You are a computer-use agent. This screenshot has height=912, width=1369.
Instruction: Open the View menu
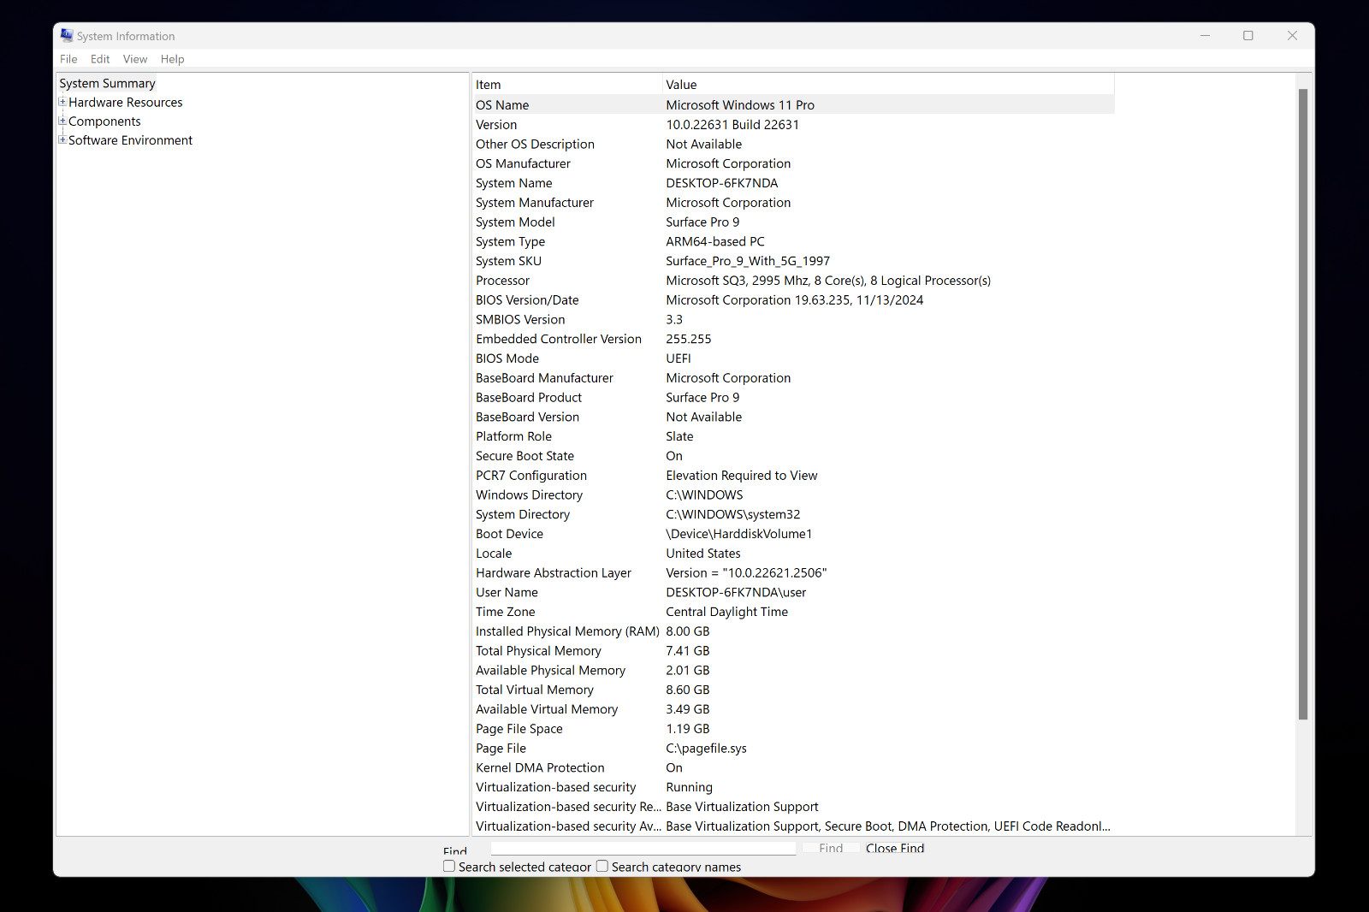135,59
